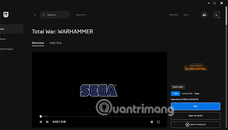Open the Store sidebar item
This screenshot has width=228, height=130.
coord(12,29)
